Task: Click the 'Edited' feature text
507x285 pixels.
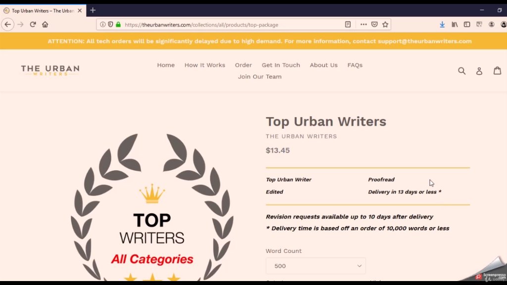Action: (274, 192)
